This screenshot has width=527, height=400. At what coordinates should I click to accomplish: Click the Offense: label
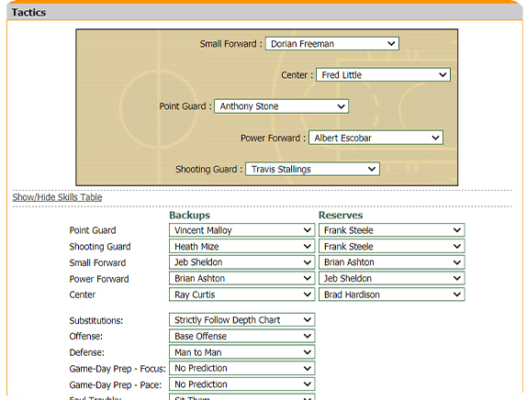[85, 336]
